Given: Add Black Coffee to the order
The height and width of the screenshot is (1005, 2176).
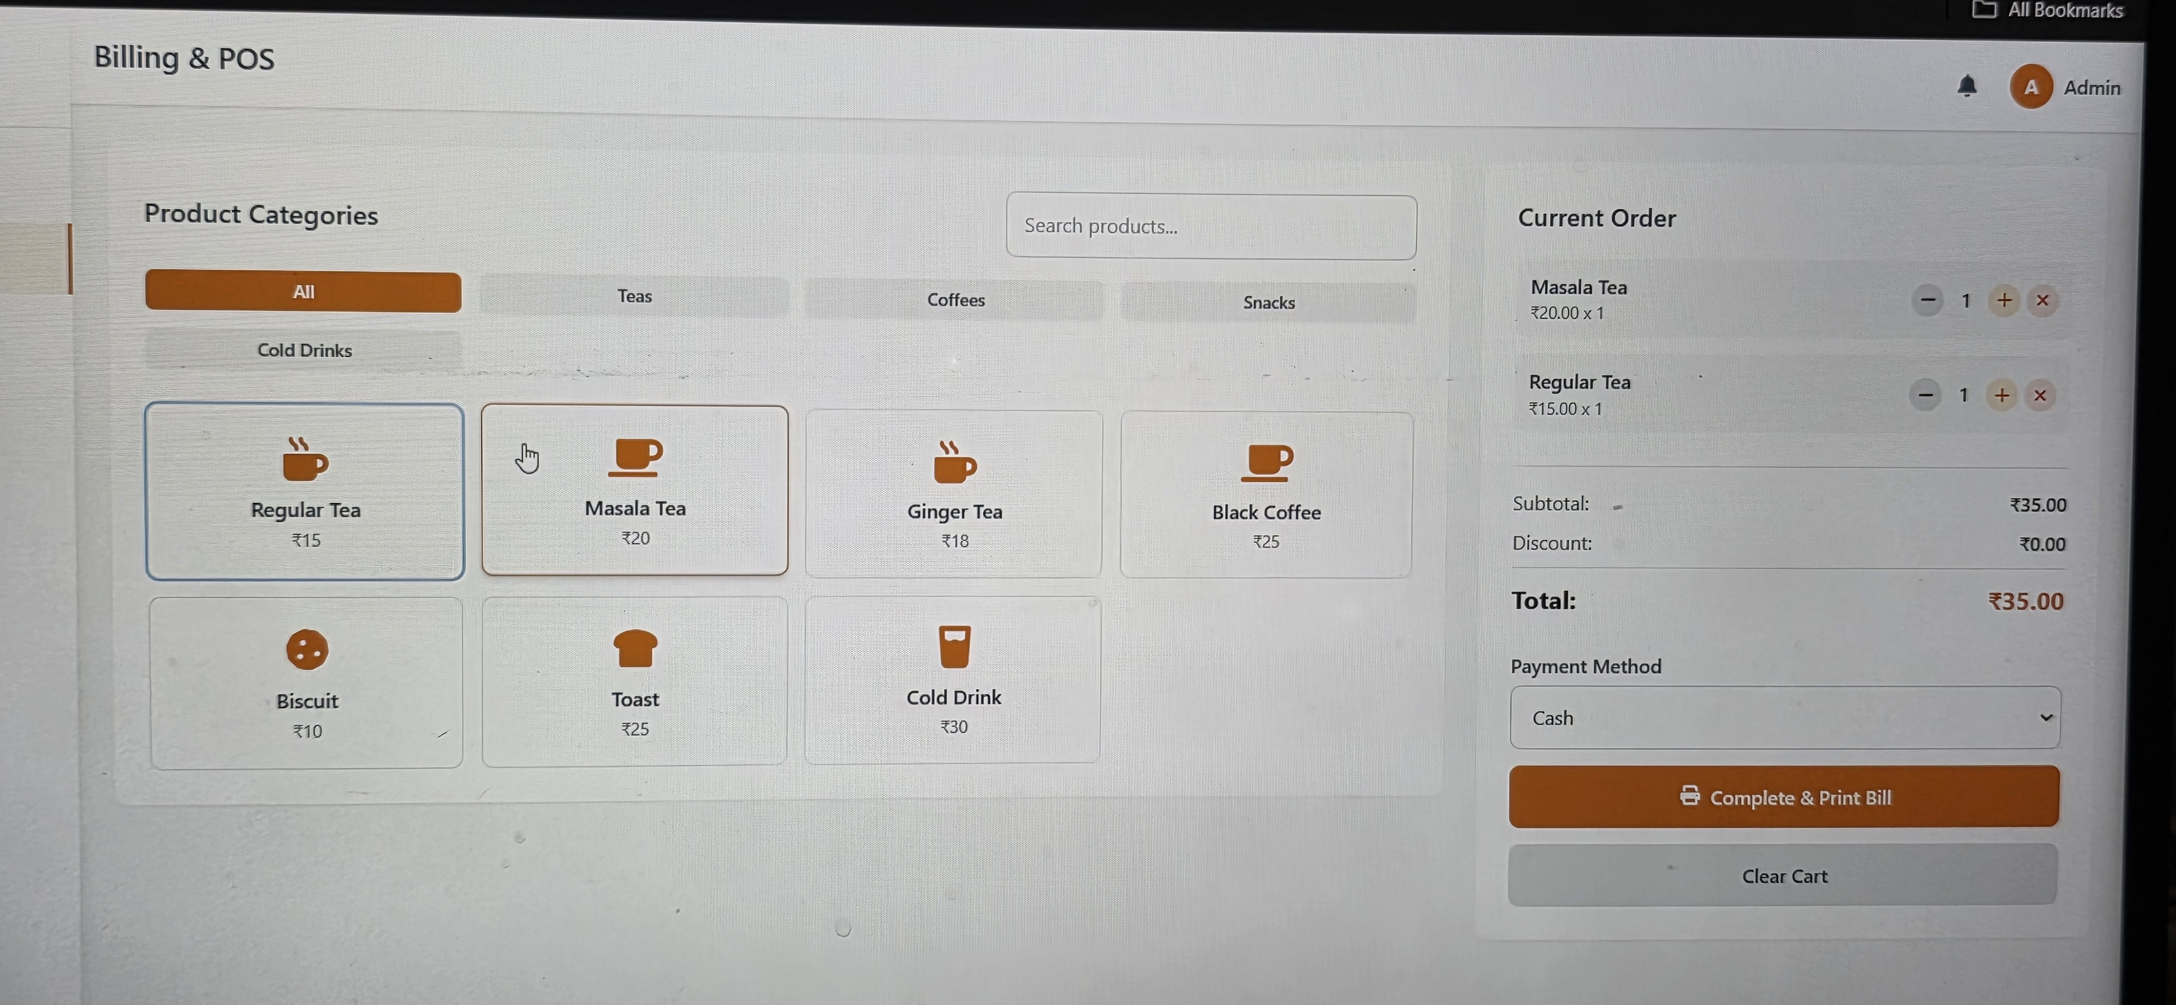Looking at the screenshot, I should click(1265, 495).
